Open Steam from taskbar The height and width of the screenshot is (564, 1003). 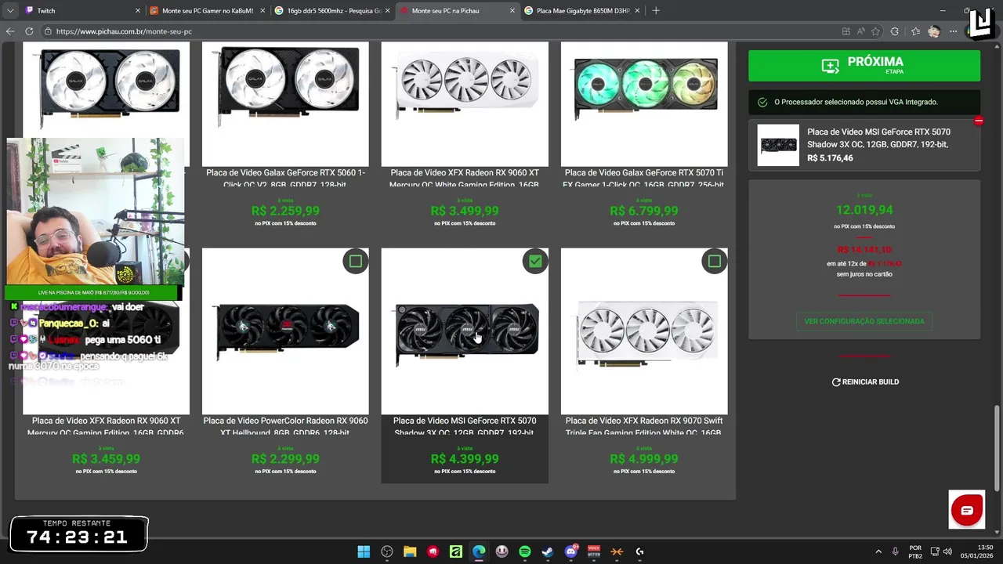pyautogui.click(x=548, y=551)
